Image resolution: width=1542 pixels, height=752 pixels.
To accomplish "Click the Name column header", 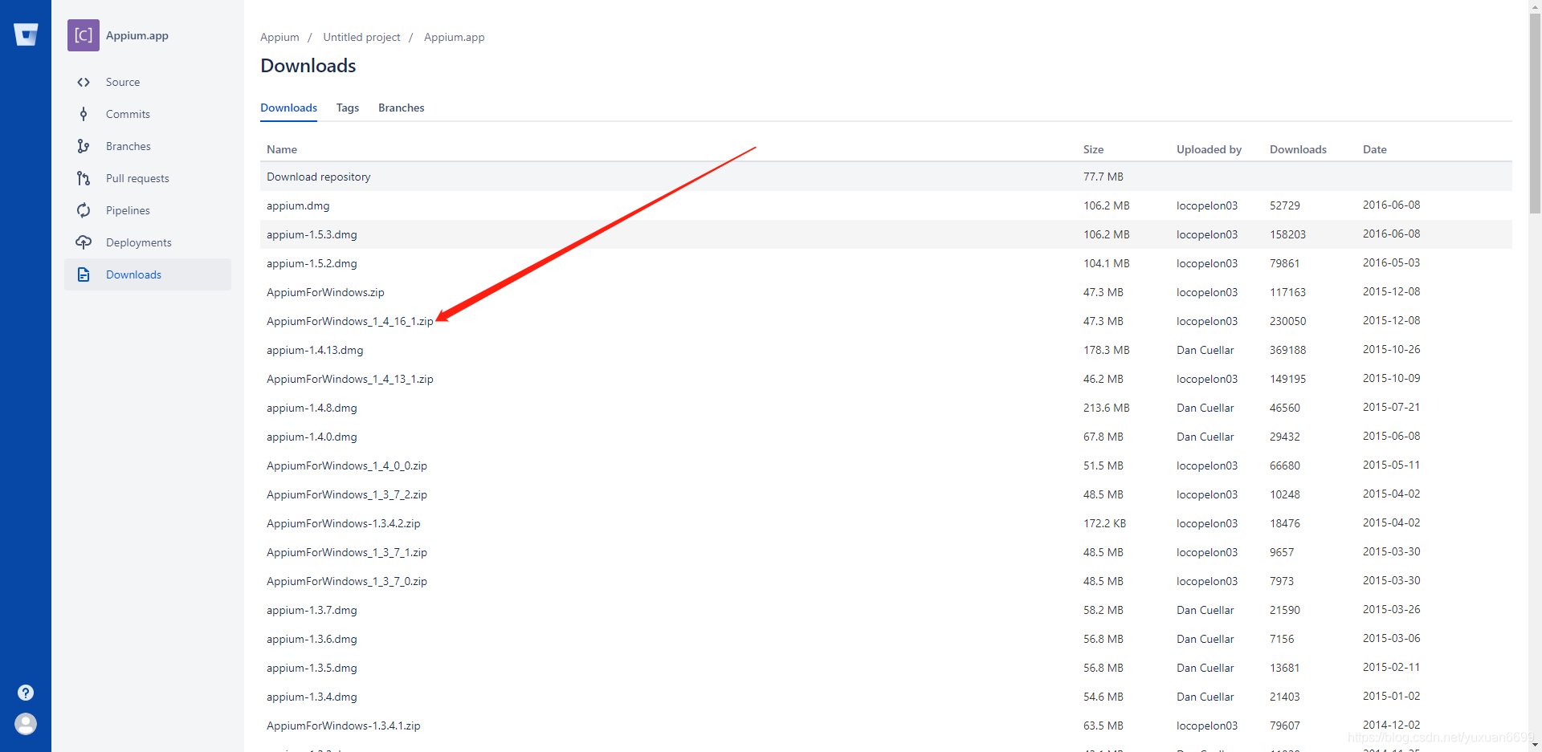I will (x=282, y=149).
